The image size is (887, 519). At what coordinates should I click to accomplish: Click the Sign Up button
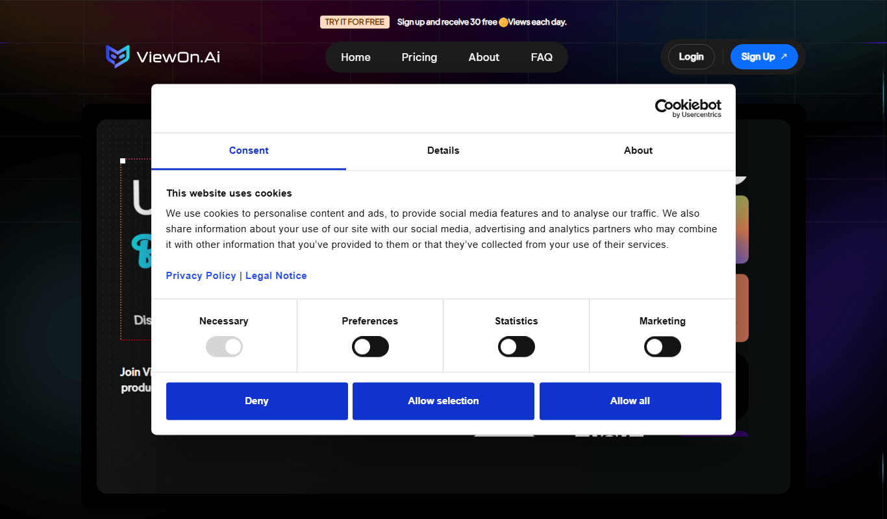tap(764, 56)
